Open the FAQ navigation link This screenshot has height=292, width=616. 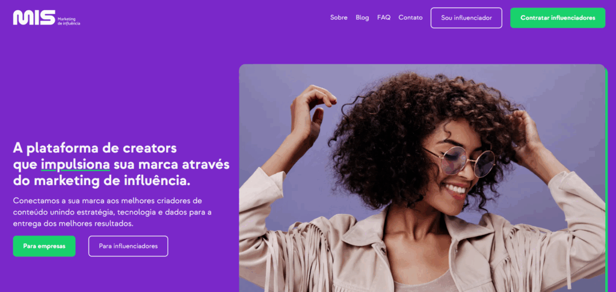tap(384, 17)
